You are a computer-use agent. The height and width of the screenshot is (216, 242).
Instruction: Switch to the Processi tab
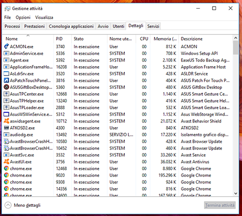coord(12,26)
